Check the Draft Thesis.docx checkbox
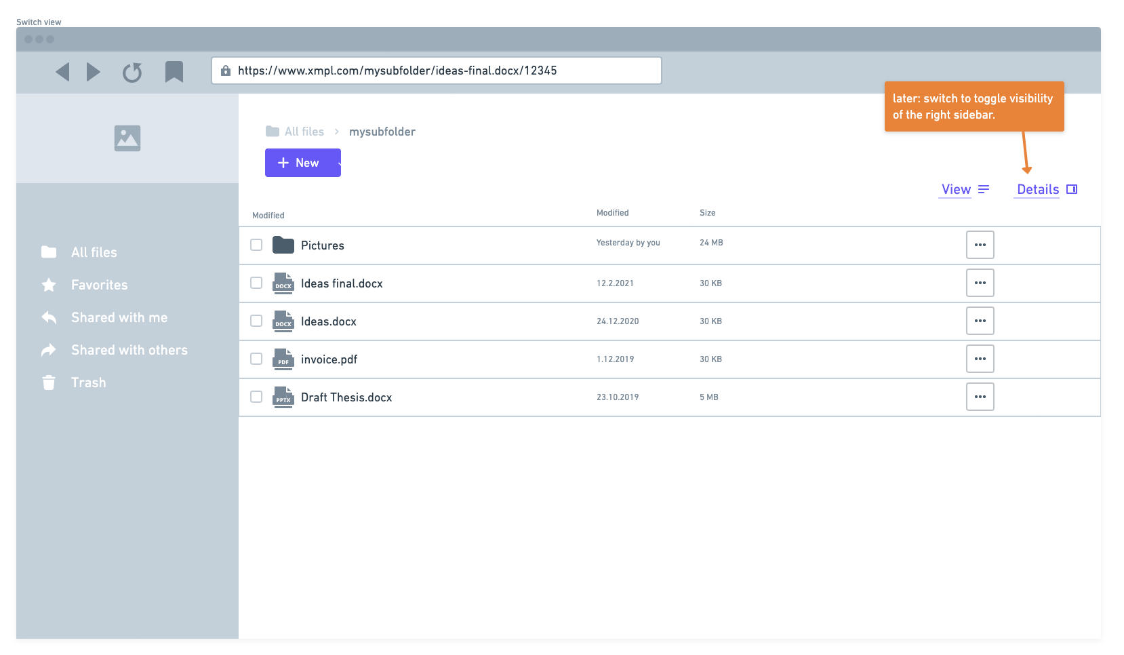Screen dimensions: 1124x655 pos(256,397)
